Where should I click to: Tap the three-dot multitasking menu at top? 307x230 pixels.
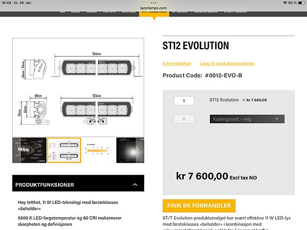click(153, 3)
